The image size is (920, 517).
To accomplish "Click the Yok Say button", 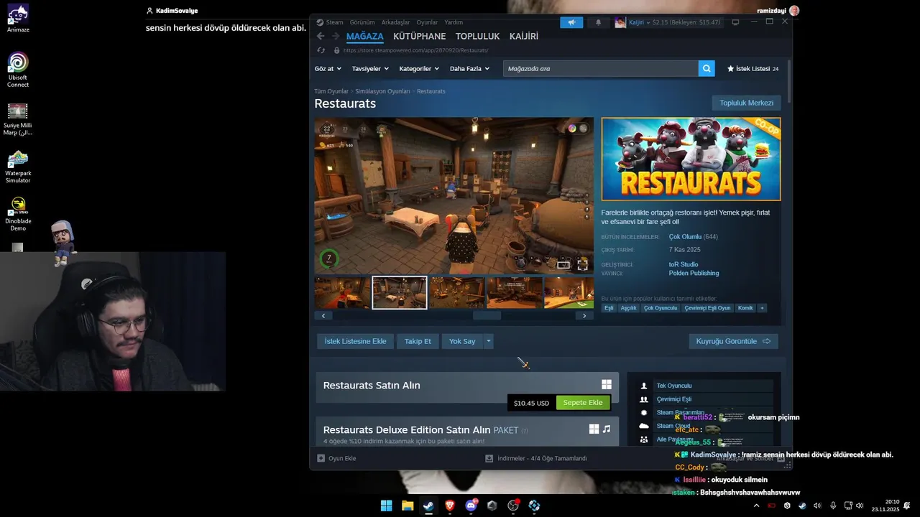I will click(462, 341).
